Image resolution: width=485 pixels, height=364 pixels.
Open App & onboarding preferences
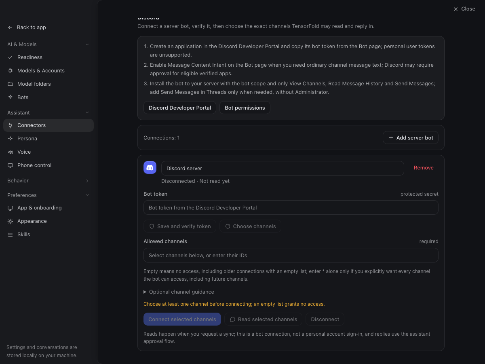click(x=48, y=208)
